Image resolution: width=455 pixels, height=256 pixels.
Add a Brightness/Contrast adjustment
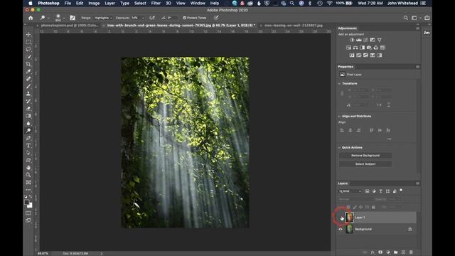(x=352, y=40)
